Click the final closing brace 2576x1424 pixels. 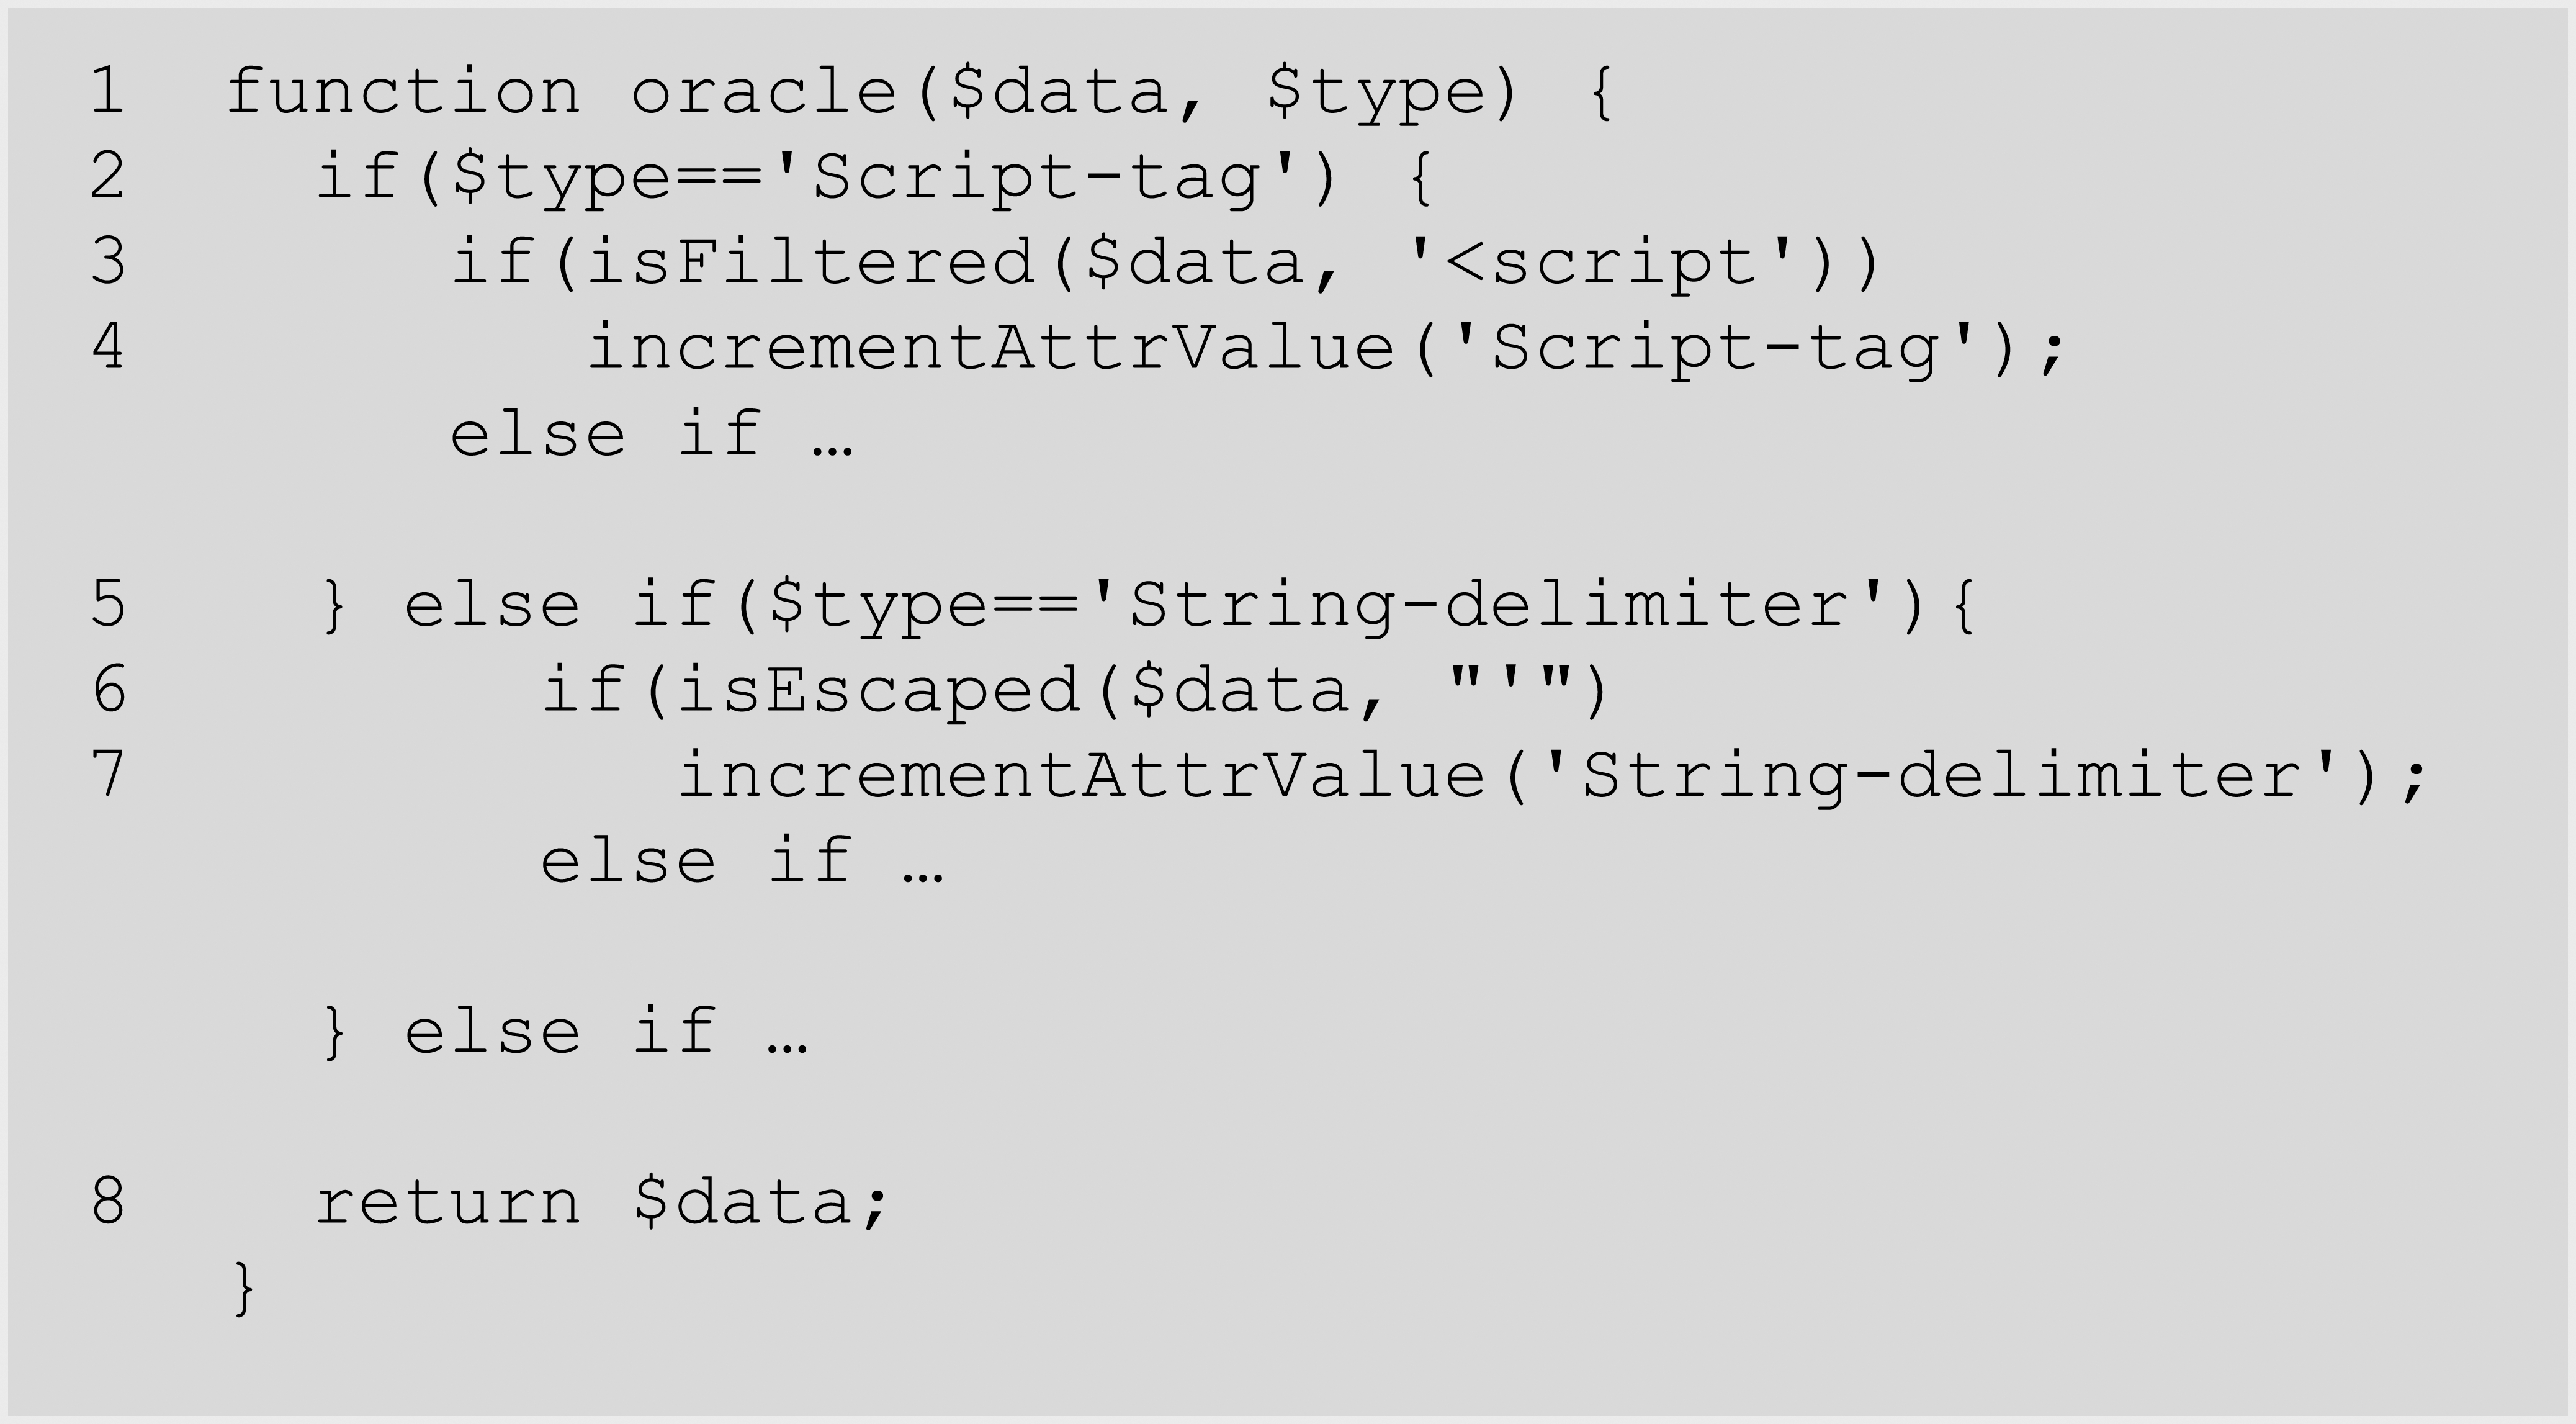coord(244,1288)
